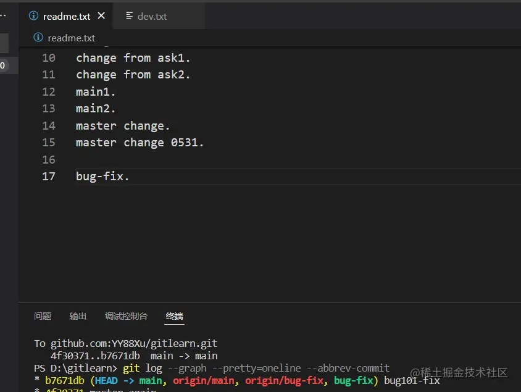521x392 pixels.
Task: Click the ellipsis more-actions icon at top left
Action: coord(2,15)
